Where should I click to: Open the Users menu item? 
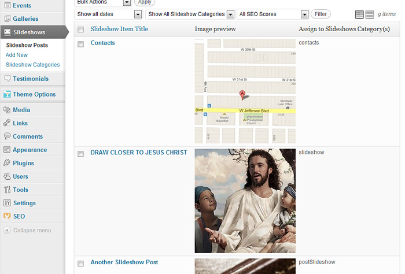click(20, 176)
